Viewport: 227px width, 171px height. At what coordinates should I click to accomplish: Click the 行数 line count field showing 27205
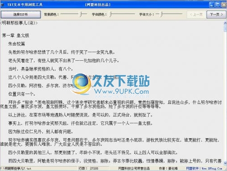tap(99, 168)
